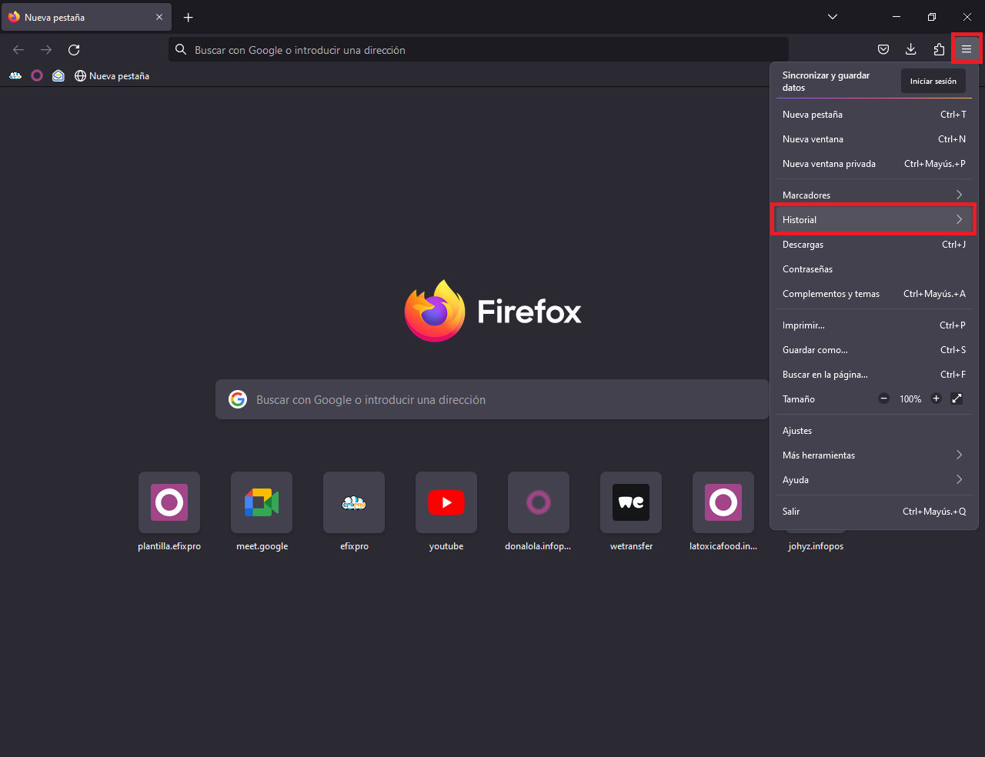The height and width of the screenshot is (757, 985).
Task: Click the central Google search field
Action: (x=492, y=400)
